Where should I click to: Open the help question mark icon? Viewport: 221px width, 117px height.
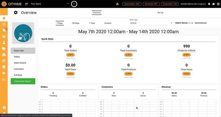[x=4, y=108]
